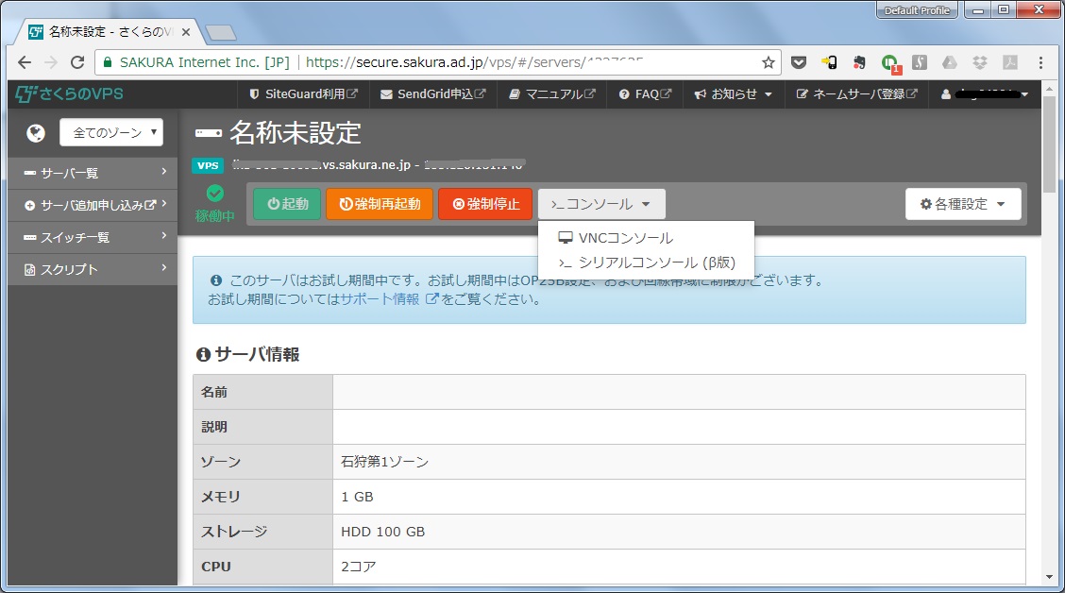This screenshot has height=593, width=1065.
Task: Click the green 起動 button
Action: pos(287,204)
